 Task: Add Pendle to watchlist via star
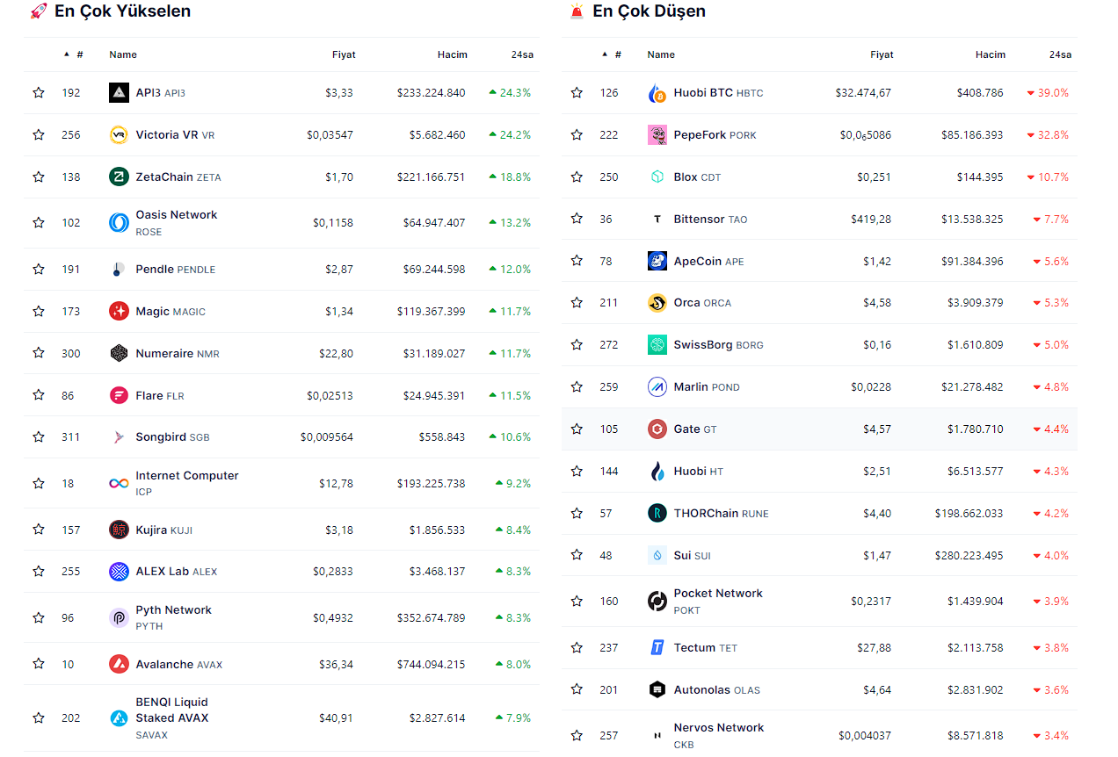39,269
